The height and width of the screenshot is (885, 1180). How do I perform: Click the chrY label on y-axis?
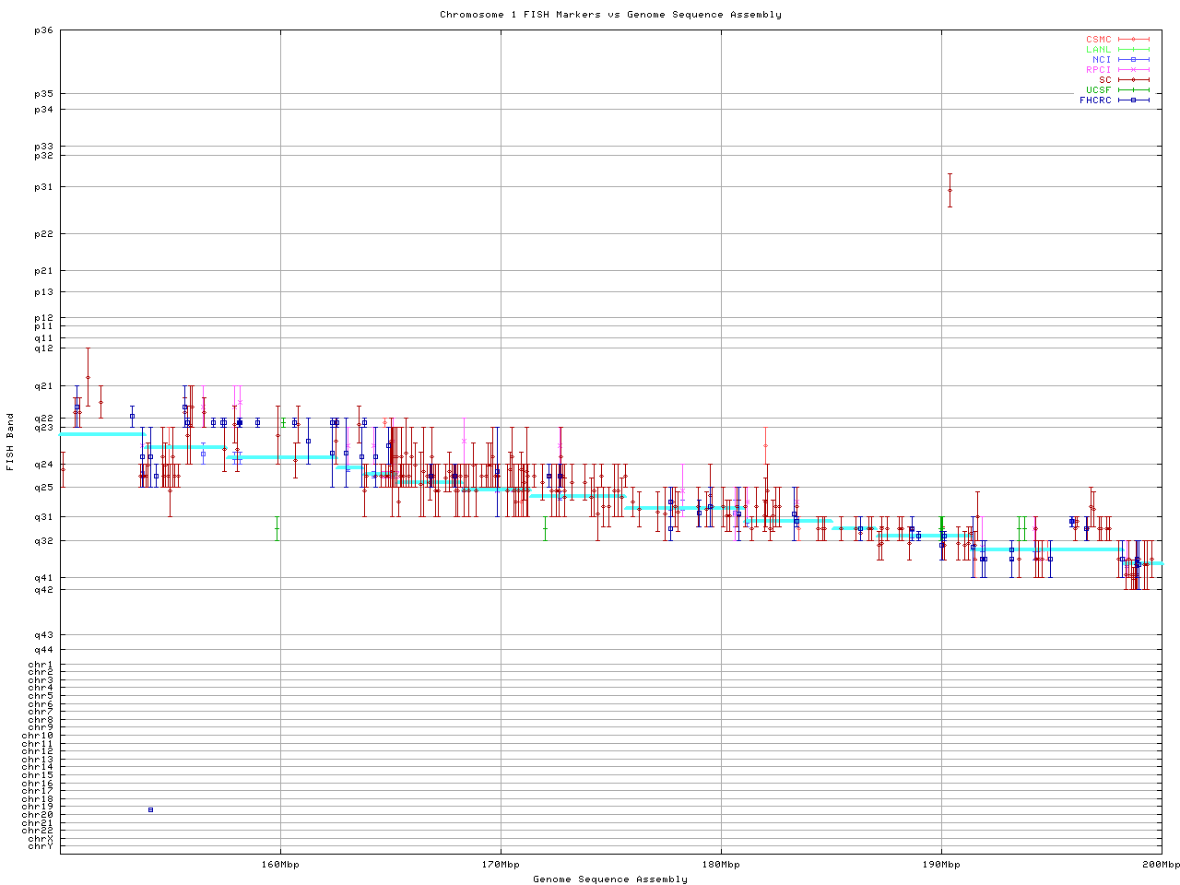coord(41,846)
